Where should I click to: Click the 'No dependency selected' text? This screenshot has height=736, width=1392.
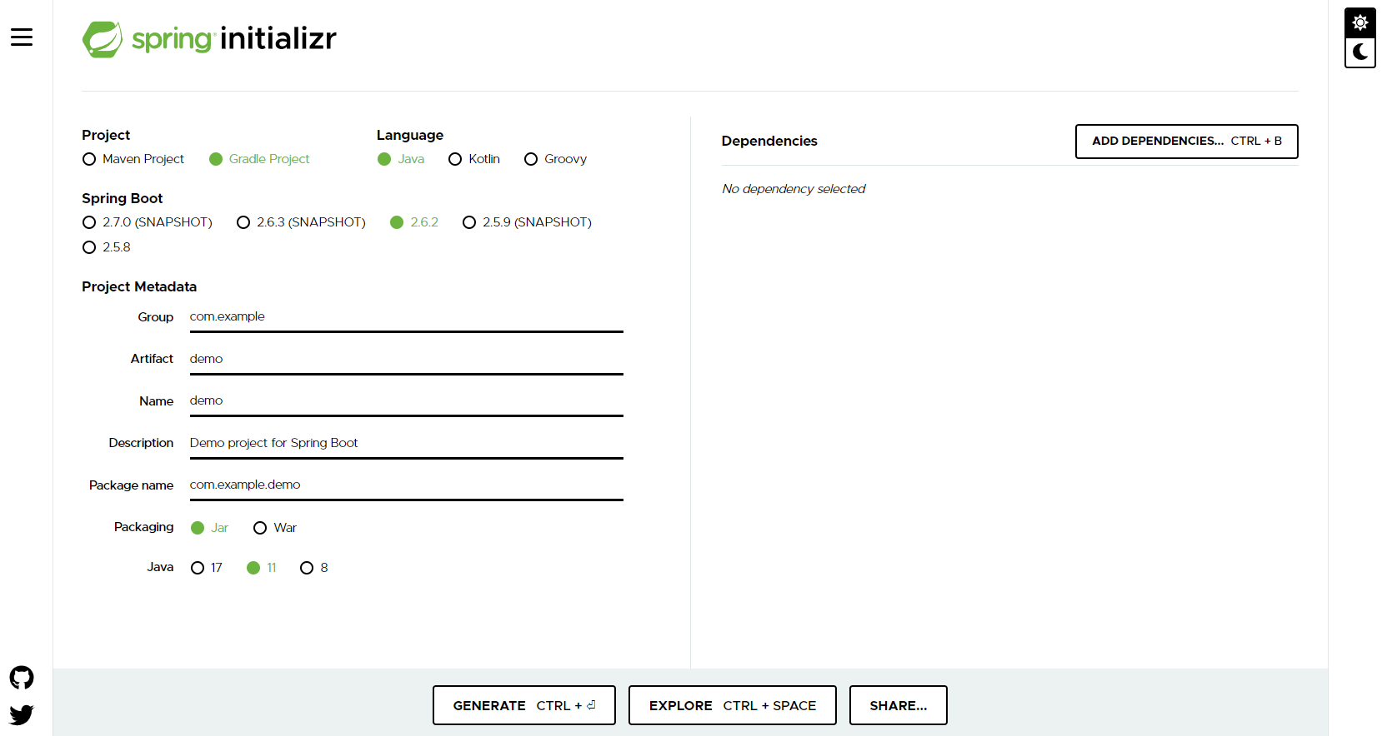click(794, 189)
